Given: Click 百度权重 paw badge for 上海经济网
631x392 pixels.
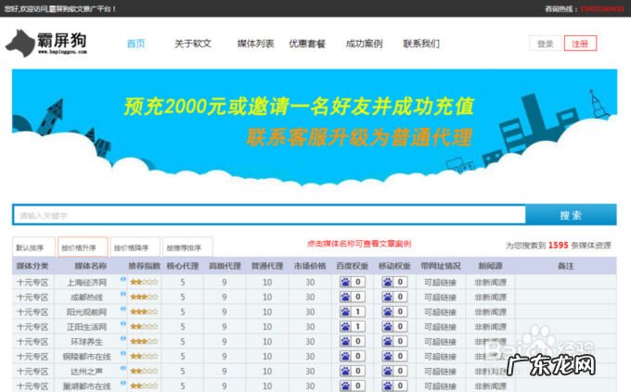Looking at the screenshot, I should coord(352,283).
